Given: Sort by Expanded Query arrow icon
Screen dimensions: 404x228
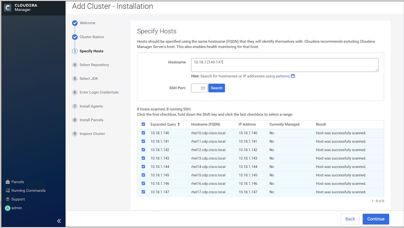Looking at the screenshot, I should [179, 124].
